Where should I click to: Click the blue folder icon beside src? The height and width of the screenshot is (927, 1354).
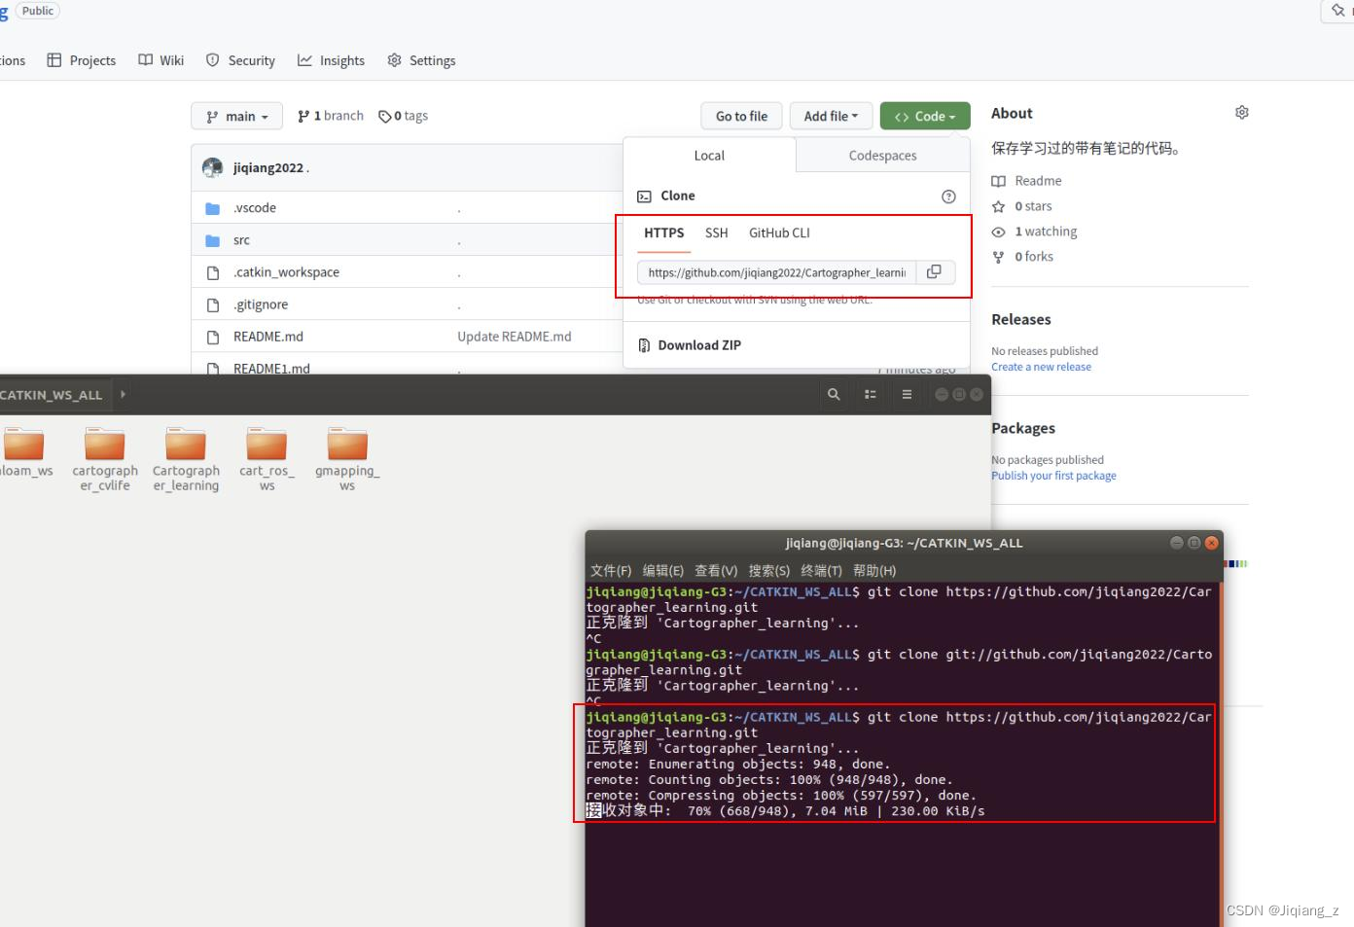click(x=213, y=240)
